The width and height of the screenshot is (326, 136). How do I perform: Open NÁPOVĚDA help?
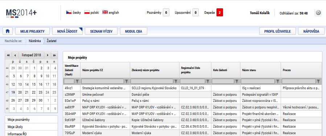coord(311,31)
